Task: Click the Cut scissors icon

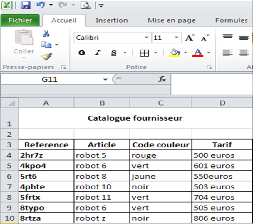Action: [x=46, y=33]
